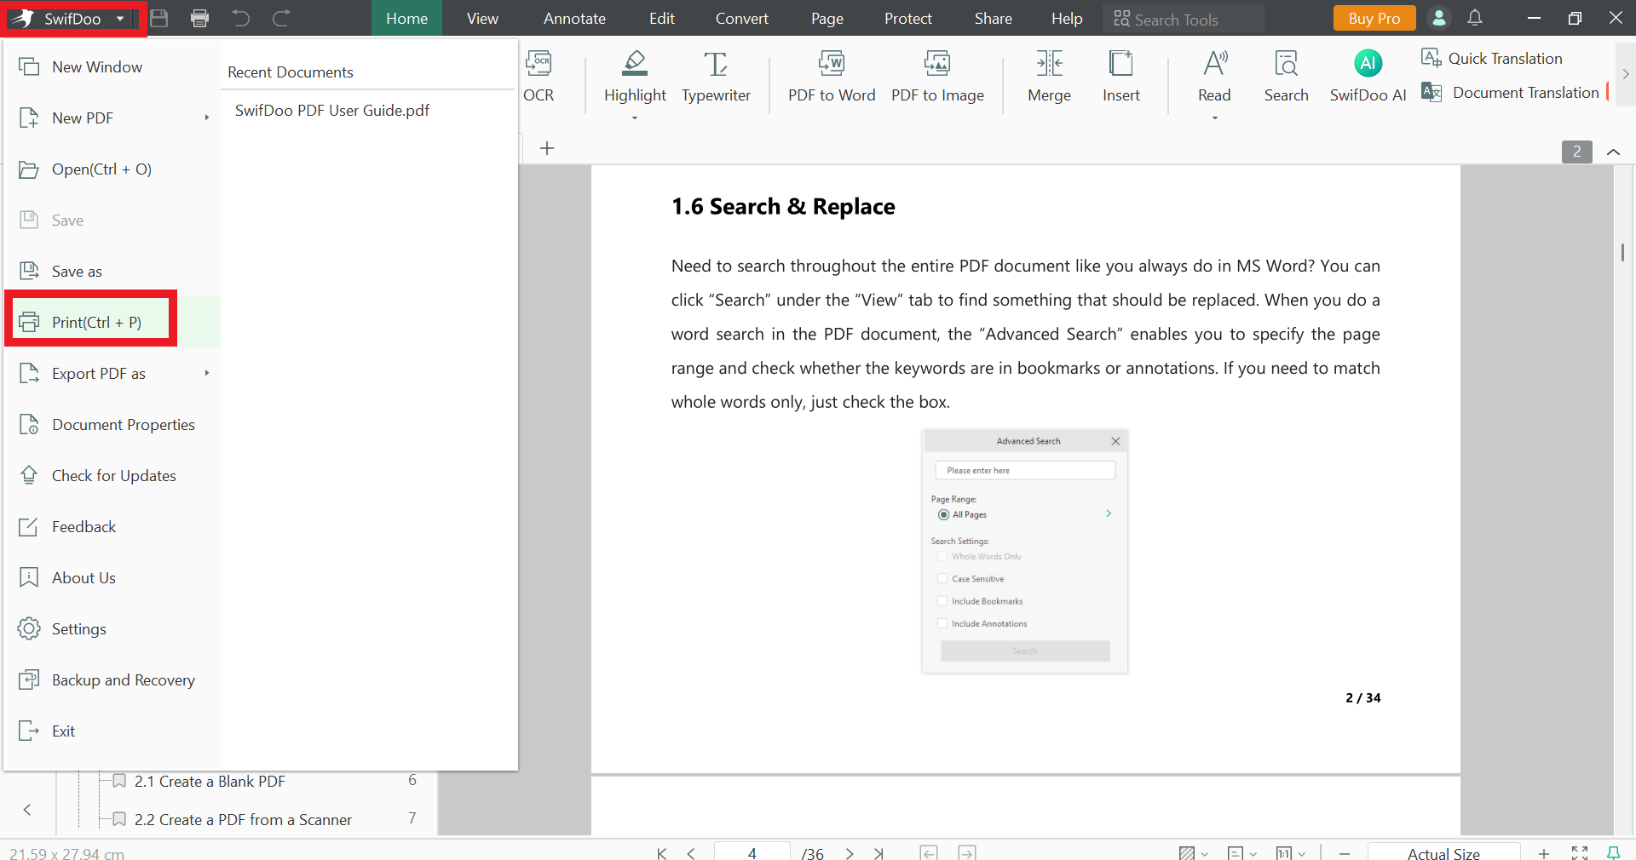The image size is (1636, 860).
Task: Click the printer icon in title bar
Action: [x=200, y=18]
